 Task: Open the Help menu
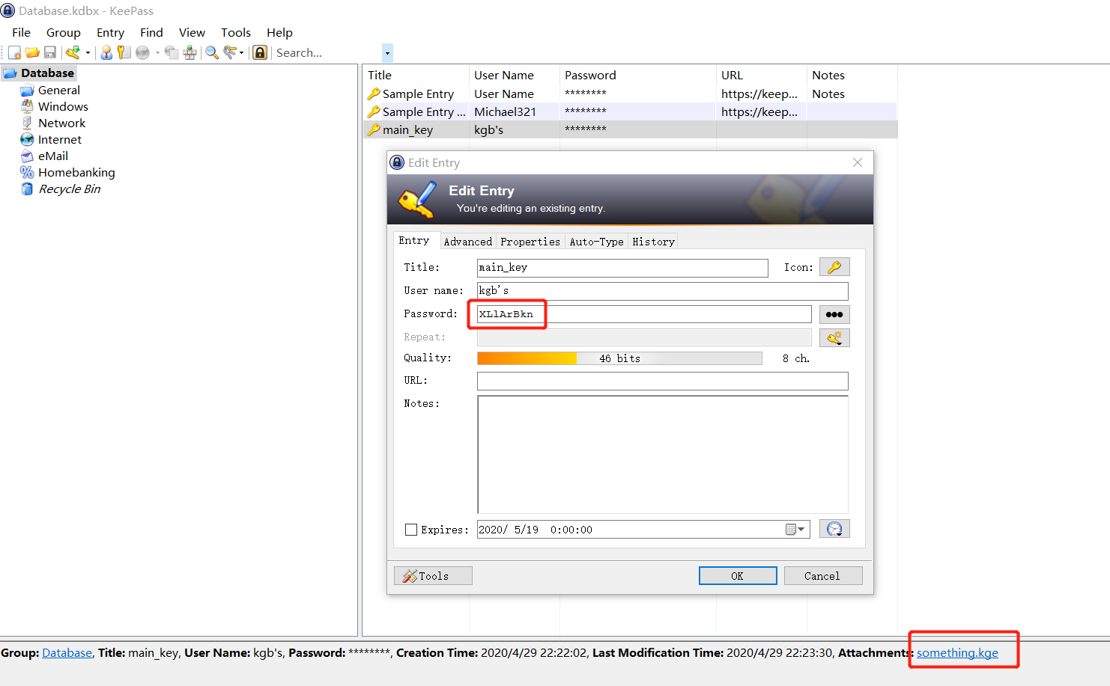[x=279, y=32]
